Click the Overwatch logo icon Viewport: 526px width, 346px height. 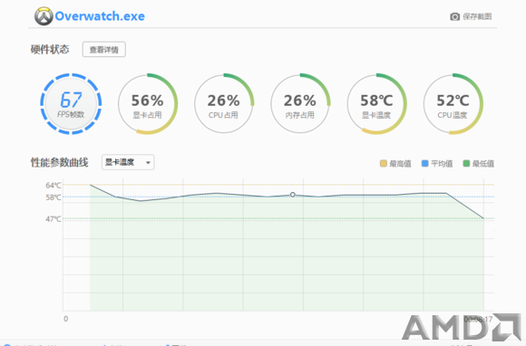click(x=44, y=16)
